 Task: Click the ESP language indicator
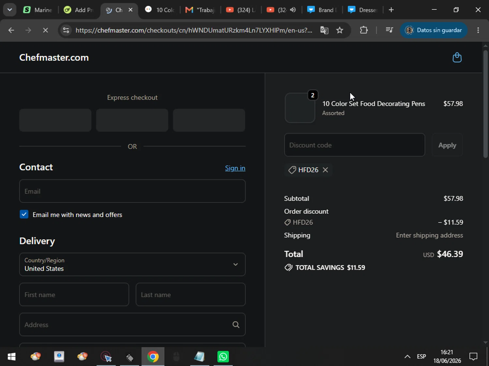(x=421, y=357)
